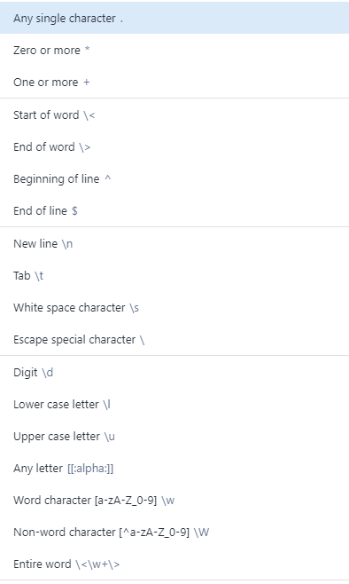
Task: Select the 'Upper case letter \u' entry
Action: coord(174,436)
